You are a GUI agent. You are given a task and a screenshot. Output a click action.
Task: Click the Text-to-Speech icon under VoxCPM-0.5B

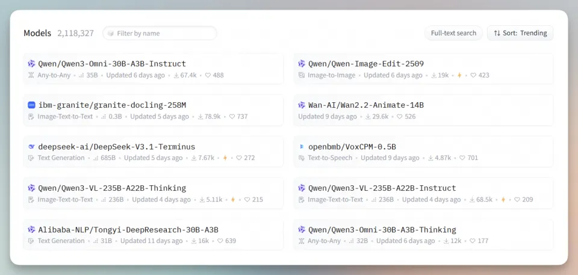click(302, 158)
